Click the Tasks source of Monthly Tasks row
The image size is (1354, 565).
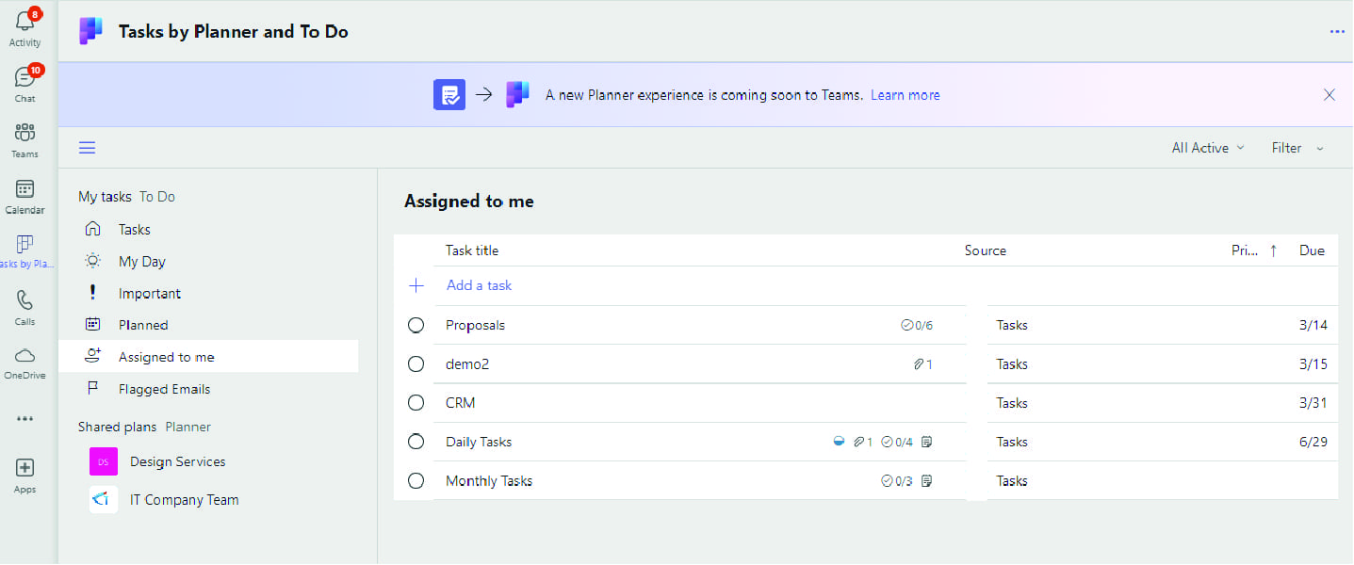[1012, 481]
